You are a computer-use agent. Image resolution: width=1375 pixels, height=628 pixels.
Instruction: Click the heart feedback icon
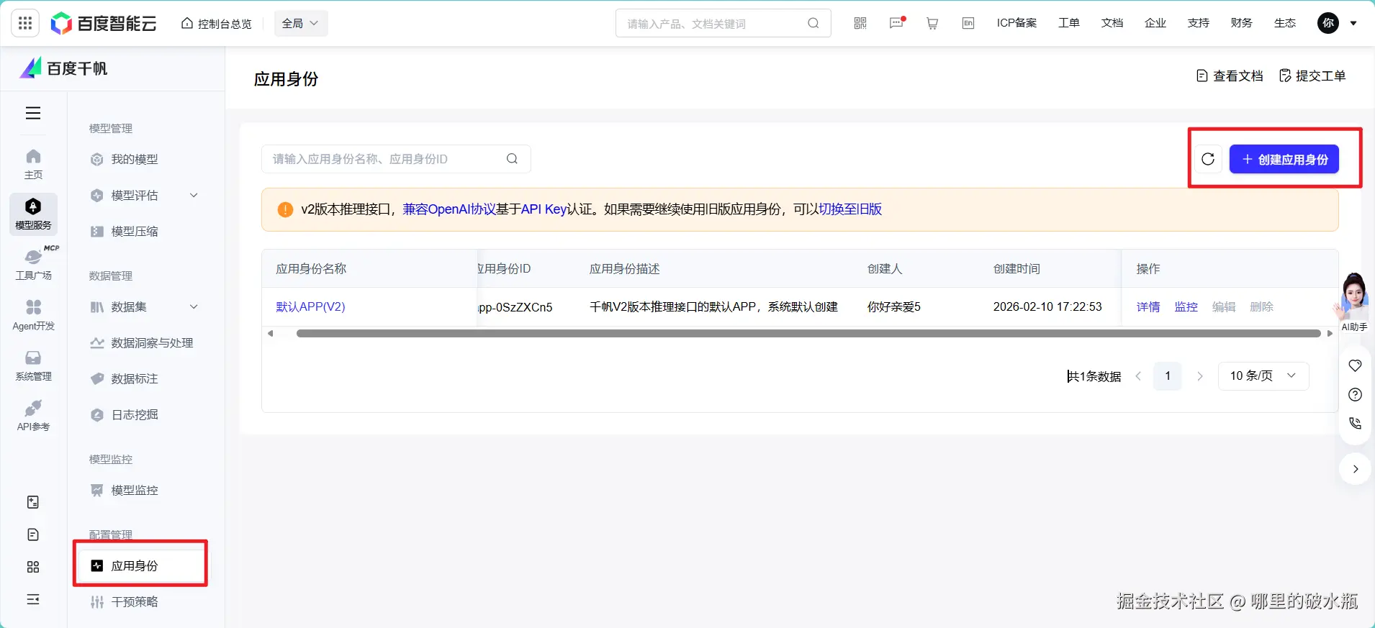[x=1355, y=365]
